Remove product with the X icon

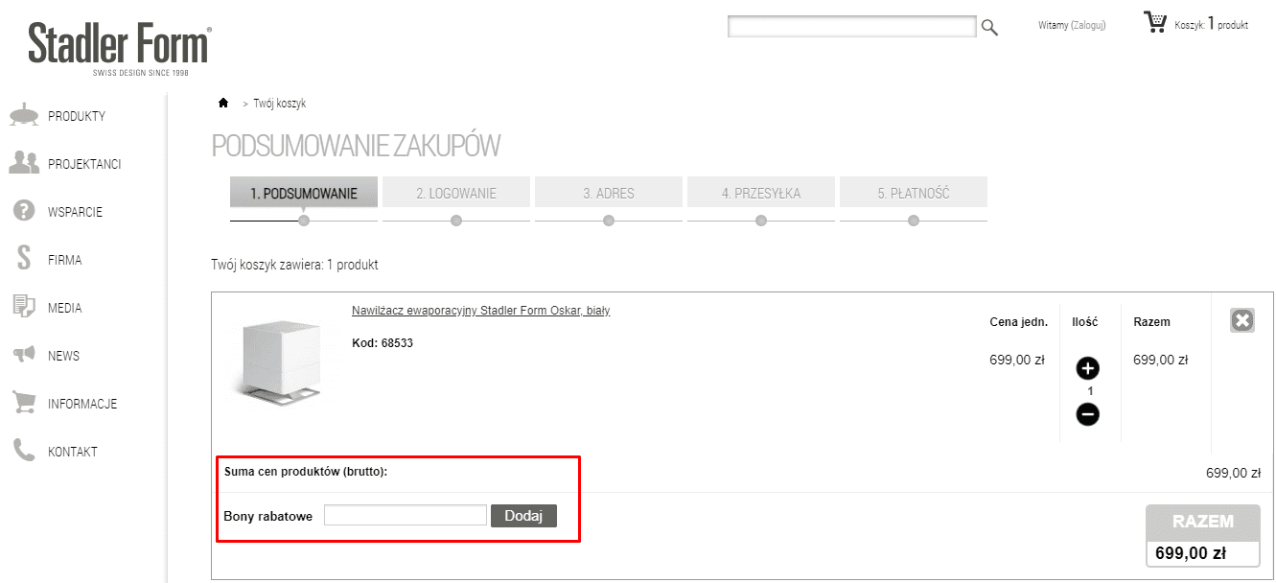click(x=1242, y=320)
